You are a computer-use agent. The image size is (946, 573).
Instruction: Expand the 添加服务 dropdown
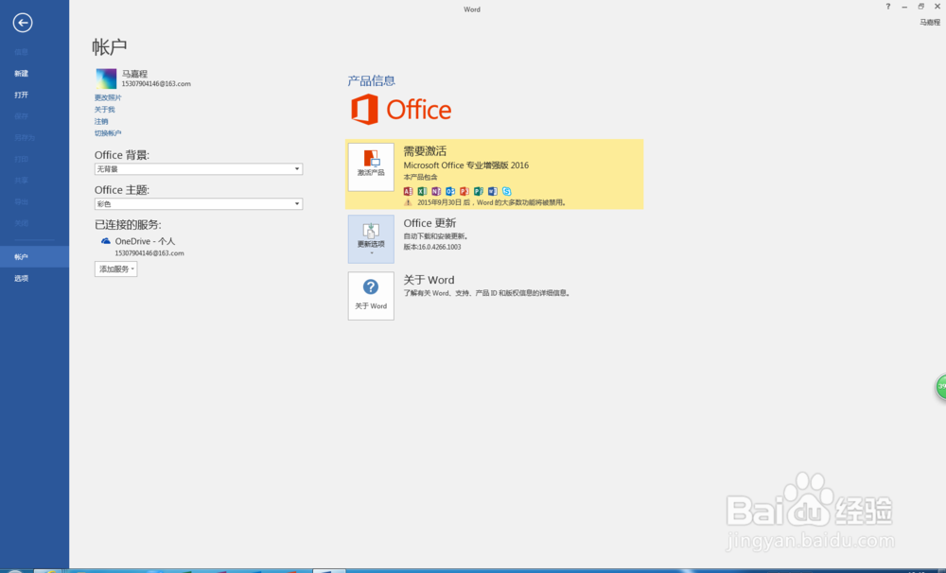[x=114, y=269]
